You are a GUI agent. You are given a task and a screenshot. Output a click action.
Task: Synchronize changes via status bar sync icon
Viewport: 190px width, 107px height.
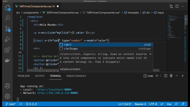coord(20,104)
